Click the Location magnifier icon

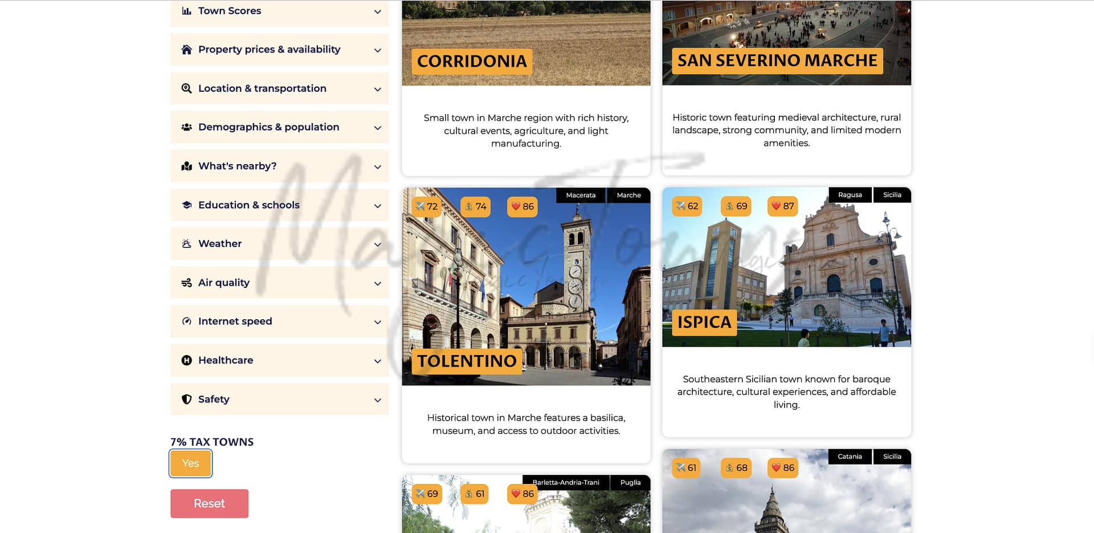tap(186, 88)
